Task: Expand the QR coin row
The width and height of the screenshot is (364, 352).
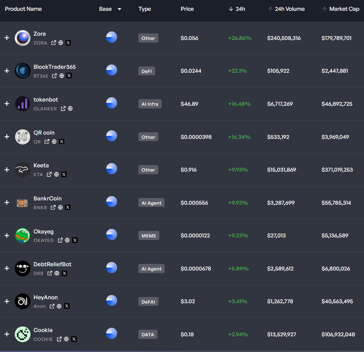Action: pos(7,137)
